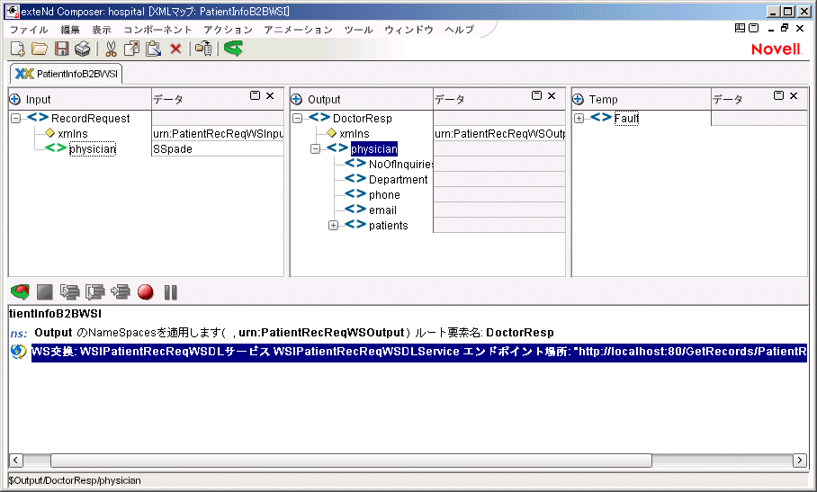Screen dimensions: 817x492
Task: Click the Find binoculars toolbar icon
Action: click(x=203, y=49)
